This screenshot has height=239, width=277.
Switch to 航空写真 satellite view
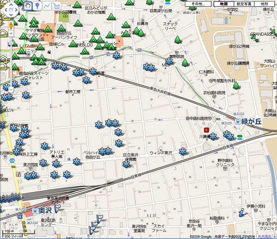point(244,4)
